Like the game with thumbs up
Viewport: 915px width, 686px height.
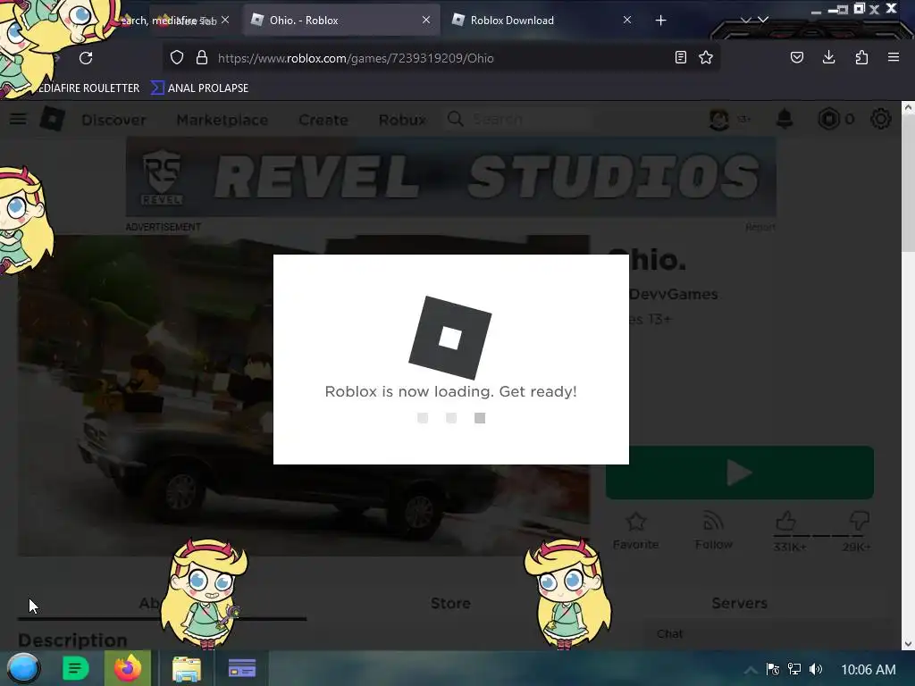786,521
